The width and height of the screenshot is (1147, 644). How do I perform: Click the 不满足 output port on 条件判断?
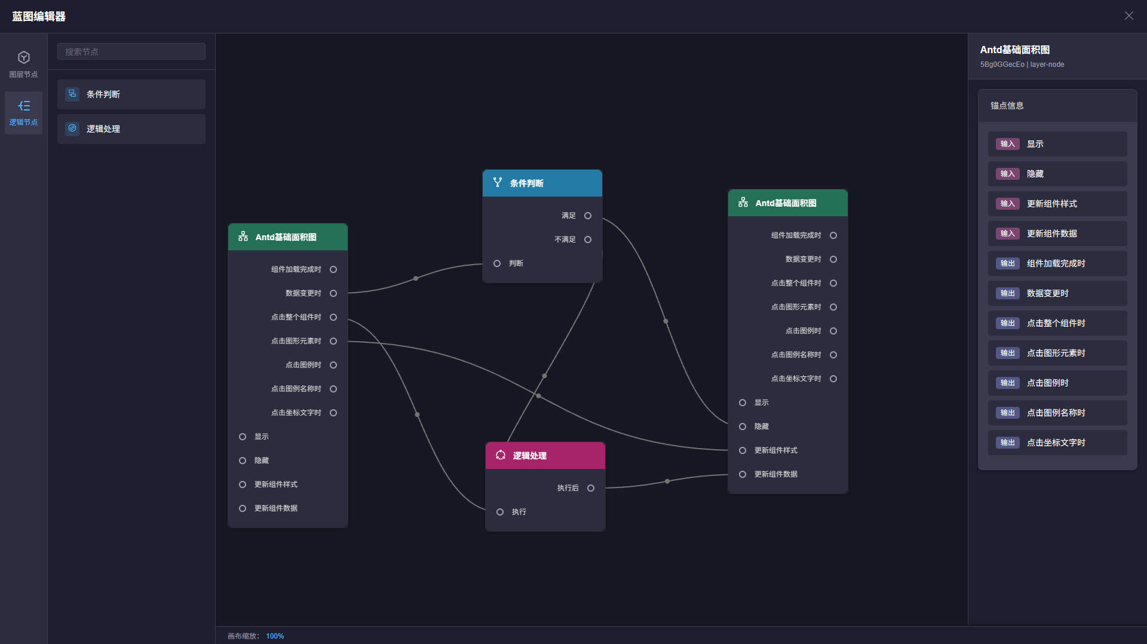click(x=588, y=240)
